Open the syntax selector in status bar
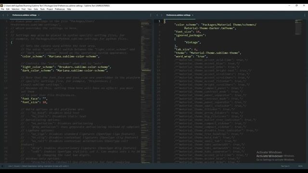 (x=300, y=166)
